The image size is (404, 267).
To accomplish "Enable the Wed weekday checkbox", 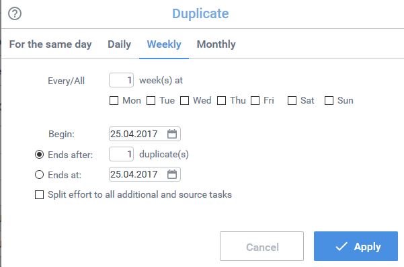I will coord(184,100).
